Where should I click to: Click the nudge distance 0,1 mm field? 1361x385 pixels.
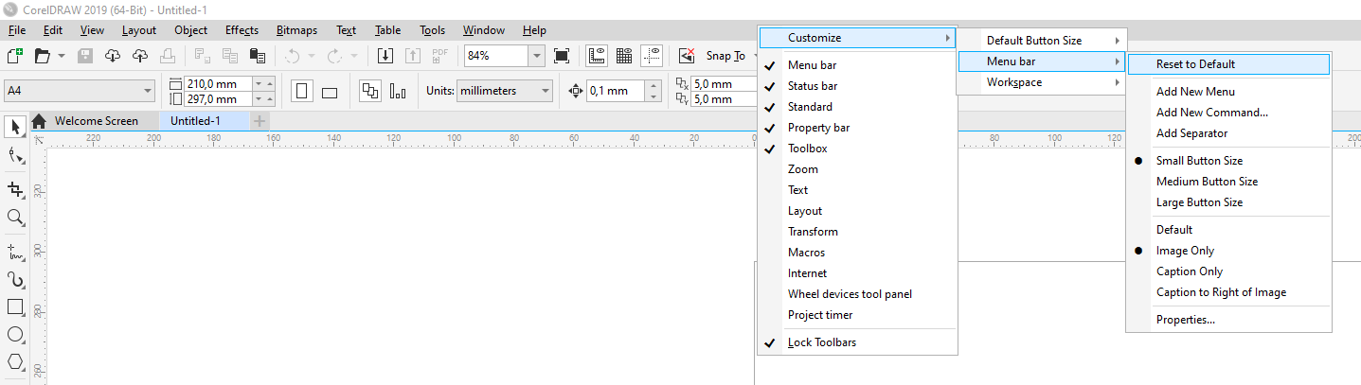616,92
